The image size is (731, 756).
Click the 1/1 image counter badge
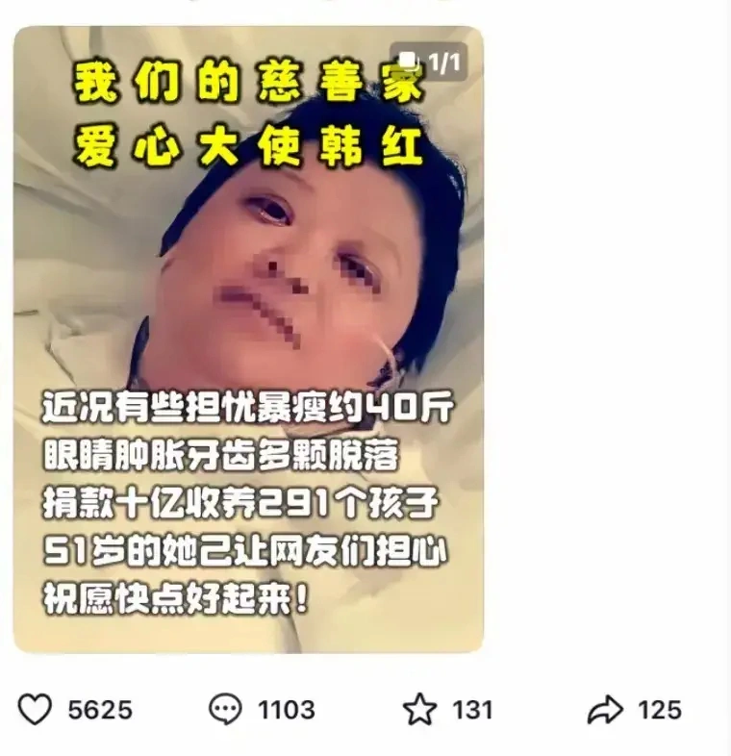429,62
